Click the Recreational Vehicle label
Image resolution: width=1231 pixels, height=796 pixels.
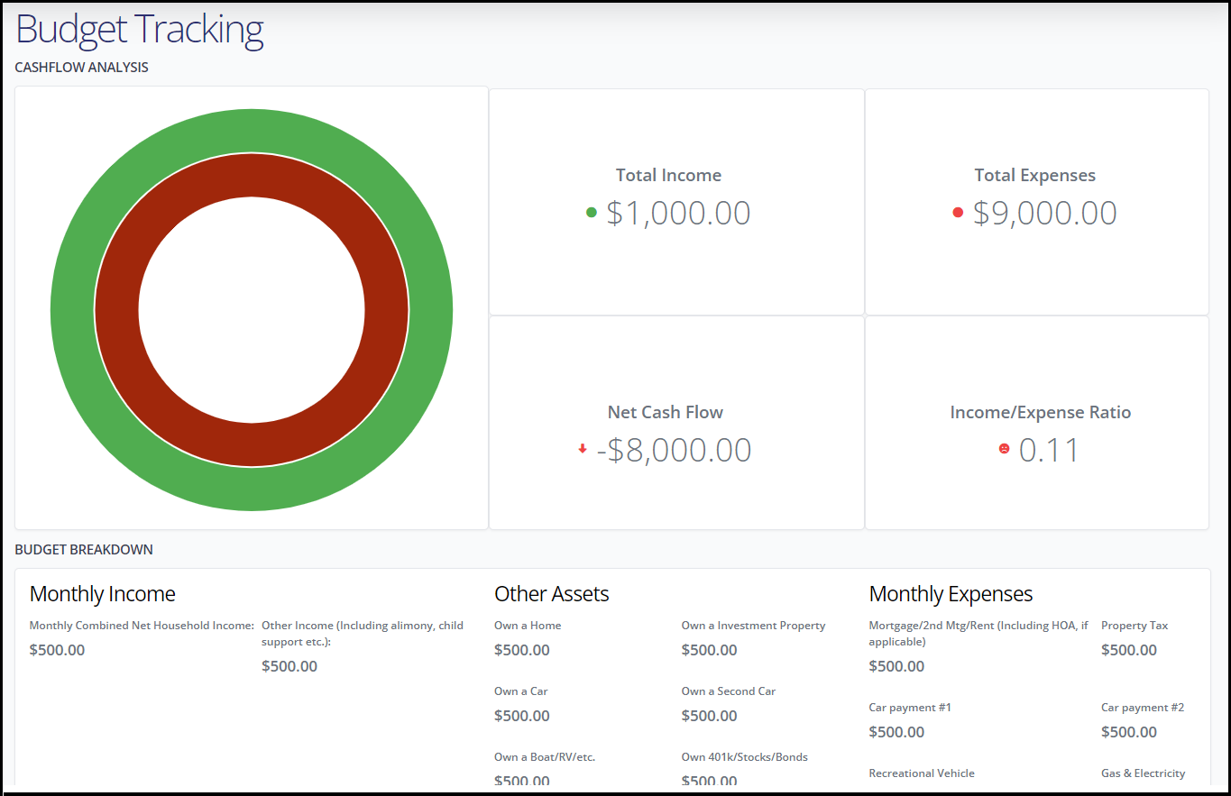pos(922,773)
